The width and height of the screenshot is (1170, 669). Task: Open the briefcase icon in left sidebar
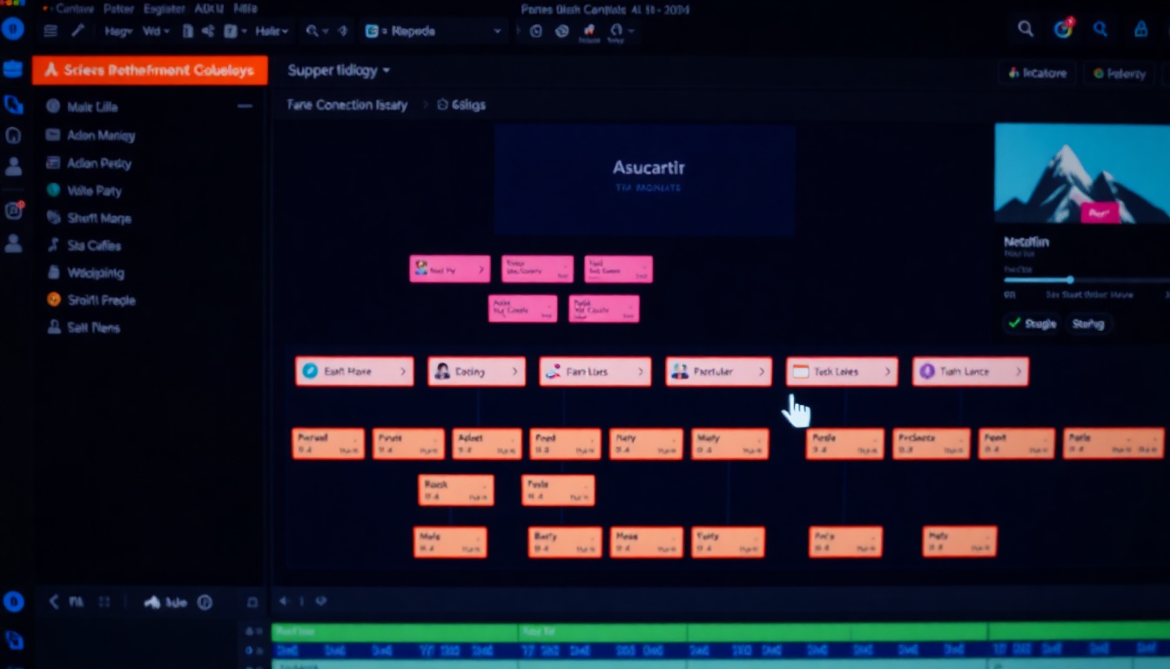[13, 70]
